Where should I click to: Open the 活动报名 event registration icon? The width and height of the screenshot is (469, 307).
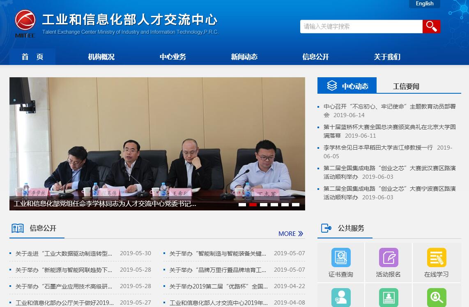[x=389, y=257]
